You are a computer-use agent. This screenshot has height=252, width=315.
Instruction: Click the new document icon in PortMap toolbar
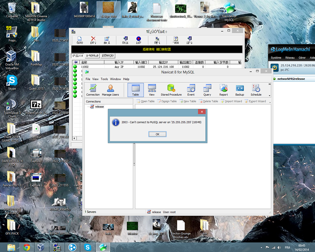(80, 40)
